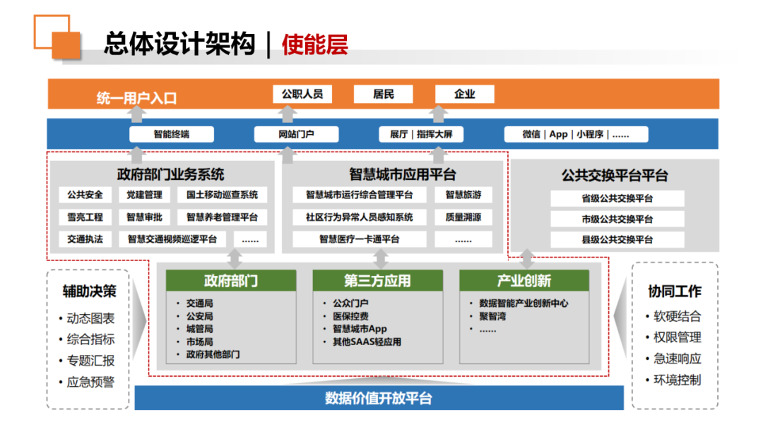Click 微信|App|小程序 channel box
The image size is (763, 429).
[576, 134]
